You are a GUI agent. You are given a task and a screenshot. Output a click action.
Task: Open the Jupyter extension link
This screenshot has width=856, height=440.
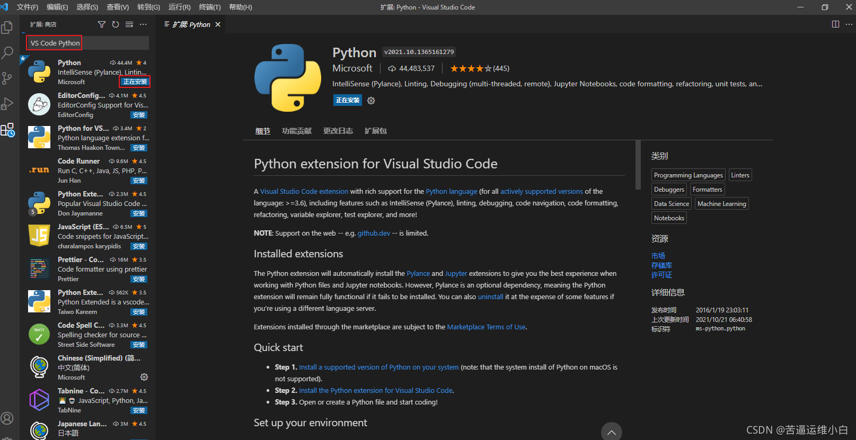456,273
